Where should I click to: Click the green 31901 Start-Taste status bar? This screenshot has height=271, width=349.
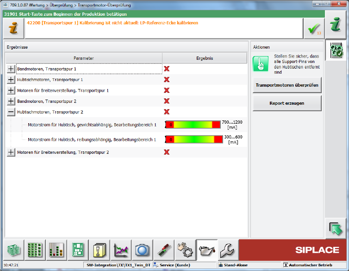164,14
